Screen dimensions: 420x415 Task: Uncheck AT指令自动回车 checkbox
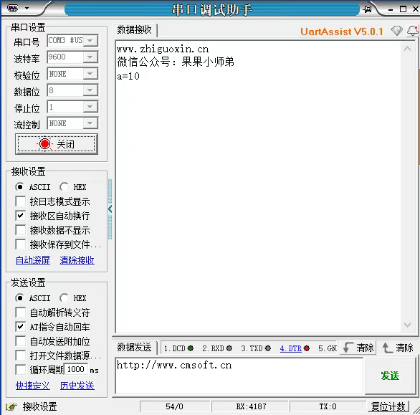[21, 327]
